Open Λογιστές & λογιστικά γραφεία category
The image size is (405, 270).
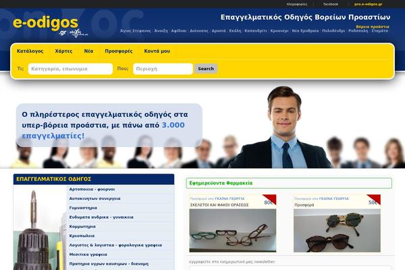(x=115, y=245)
